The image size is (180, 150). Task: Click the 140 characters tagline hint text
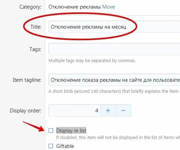point(114,91)
